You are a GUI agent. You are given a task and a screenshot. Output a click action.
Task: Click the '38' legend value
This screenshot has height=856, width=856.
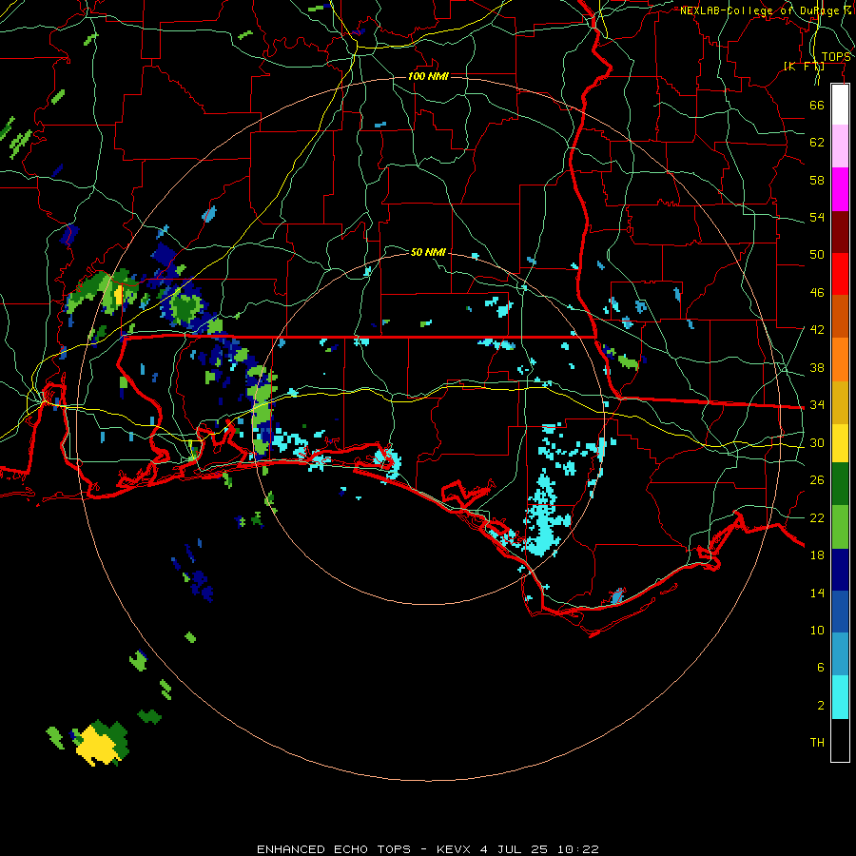817,367
